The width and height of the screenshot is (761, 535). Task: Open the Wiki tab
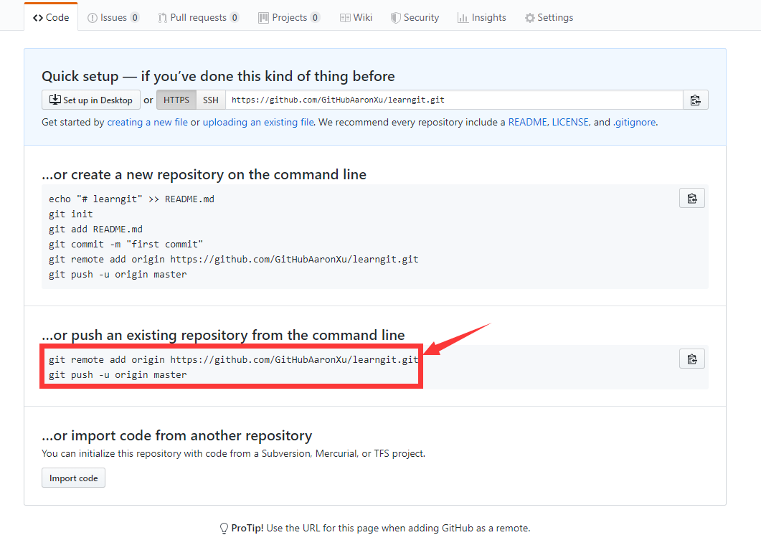pos(356,17)
